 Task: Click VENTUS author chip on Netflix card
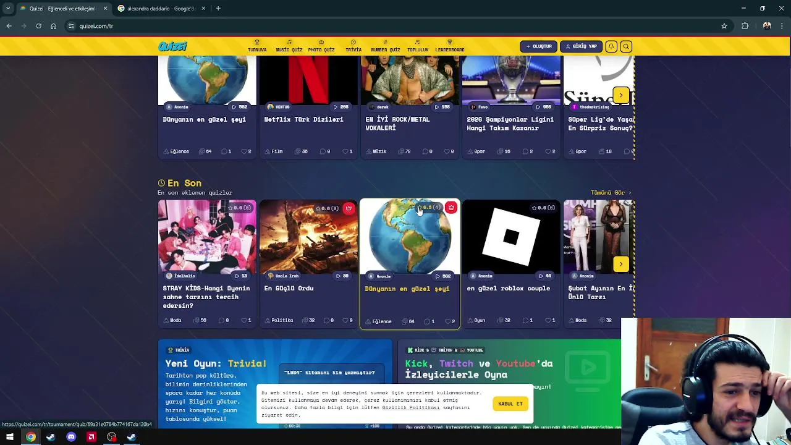tap(278, 107)
